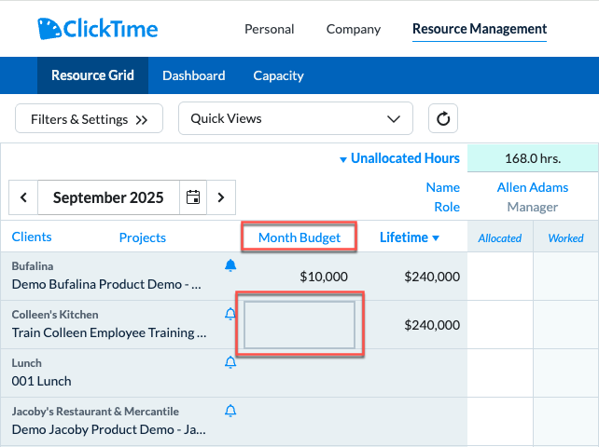Toggle the Bufalina project bell notification

(x=230, y=265)
